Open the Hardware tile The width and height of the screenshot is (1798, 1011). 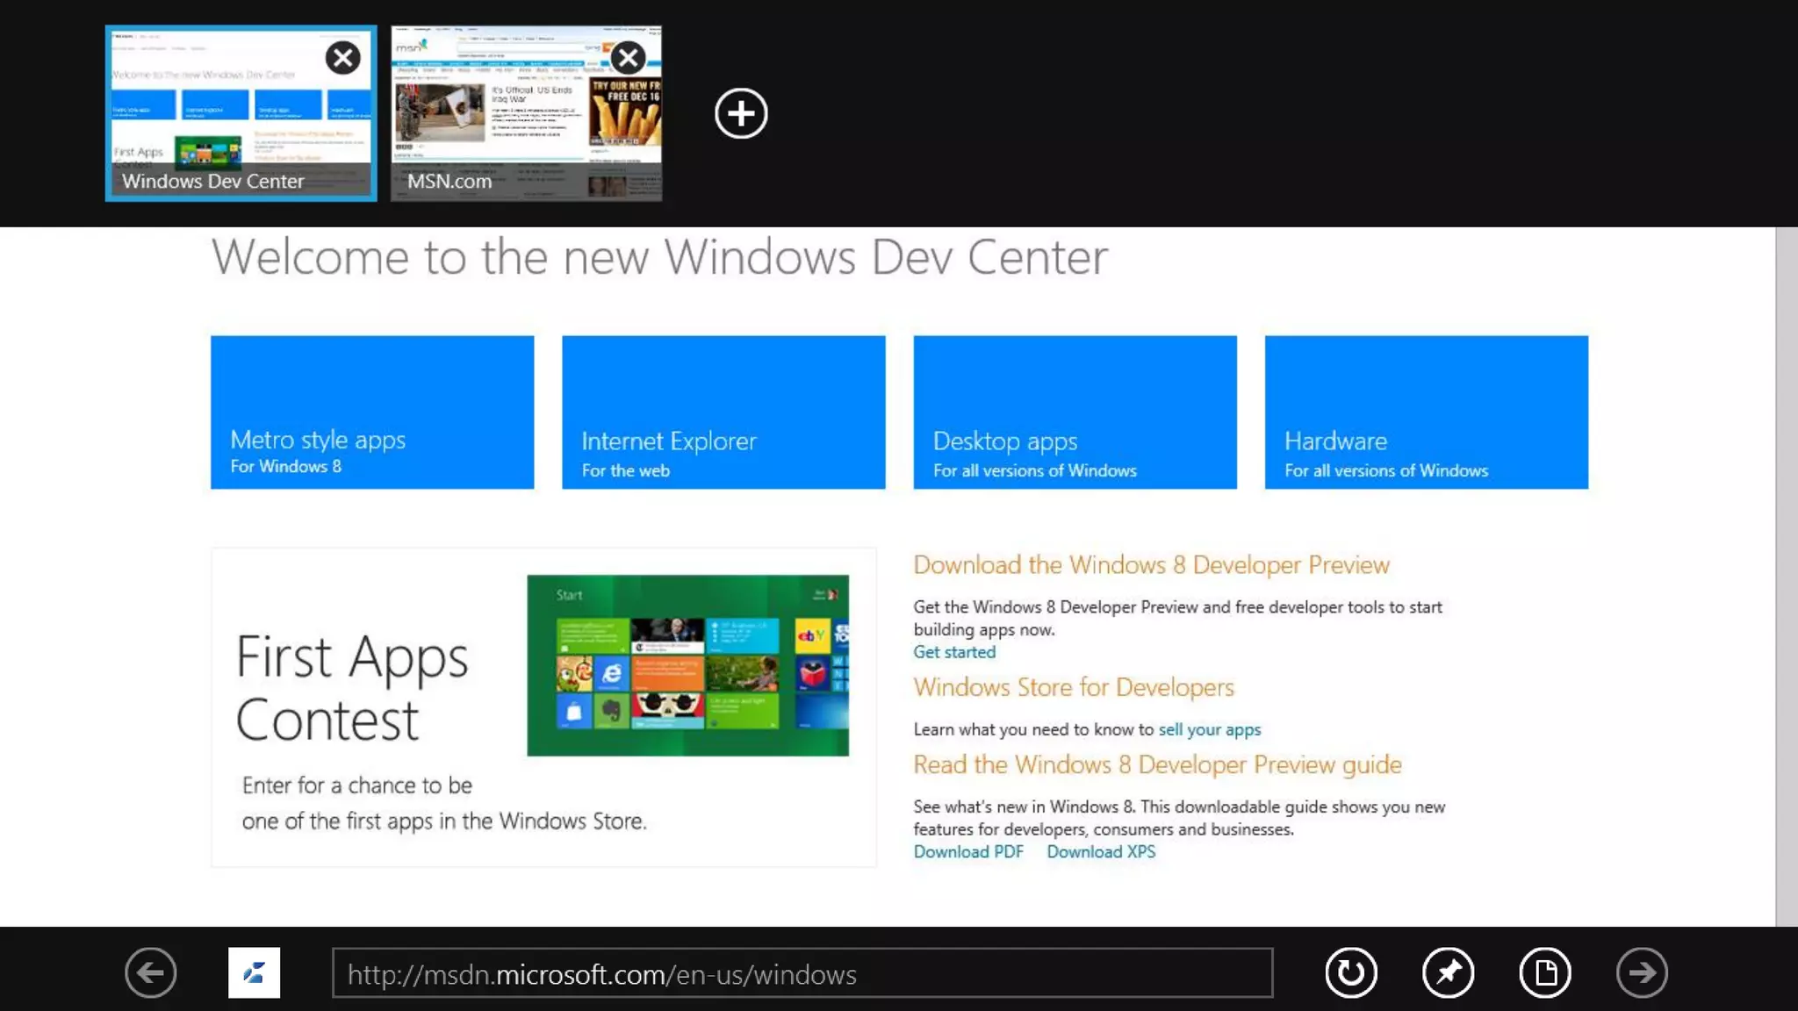[1426, 412]
